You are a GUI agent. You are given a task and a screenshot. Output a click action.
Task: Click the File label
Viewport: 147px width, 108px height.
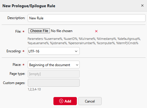[18, 31]
